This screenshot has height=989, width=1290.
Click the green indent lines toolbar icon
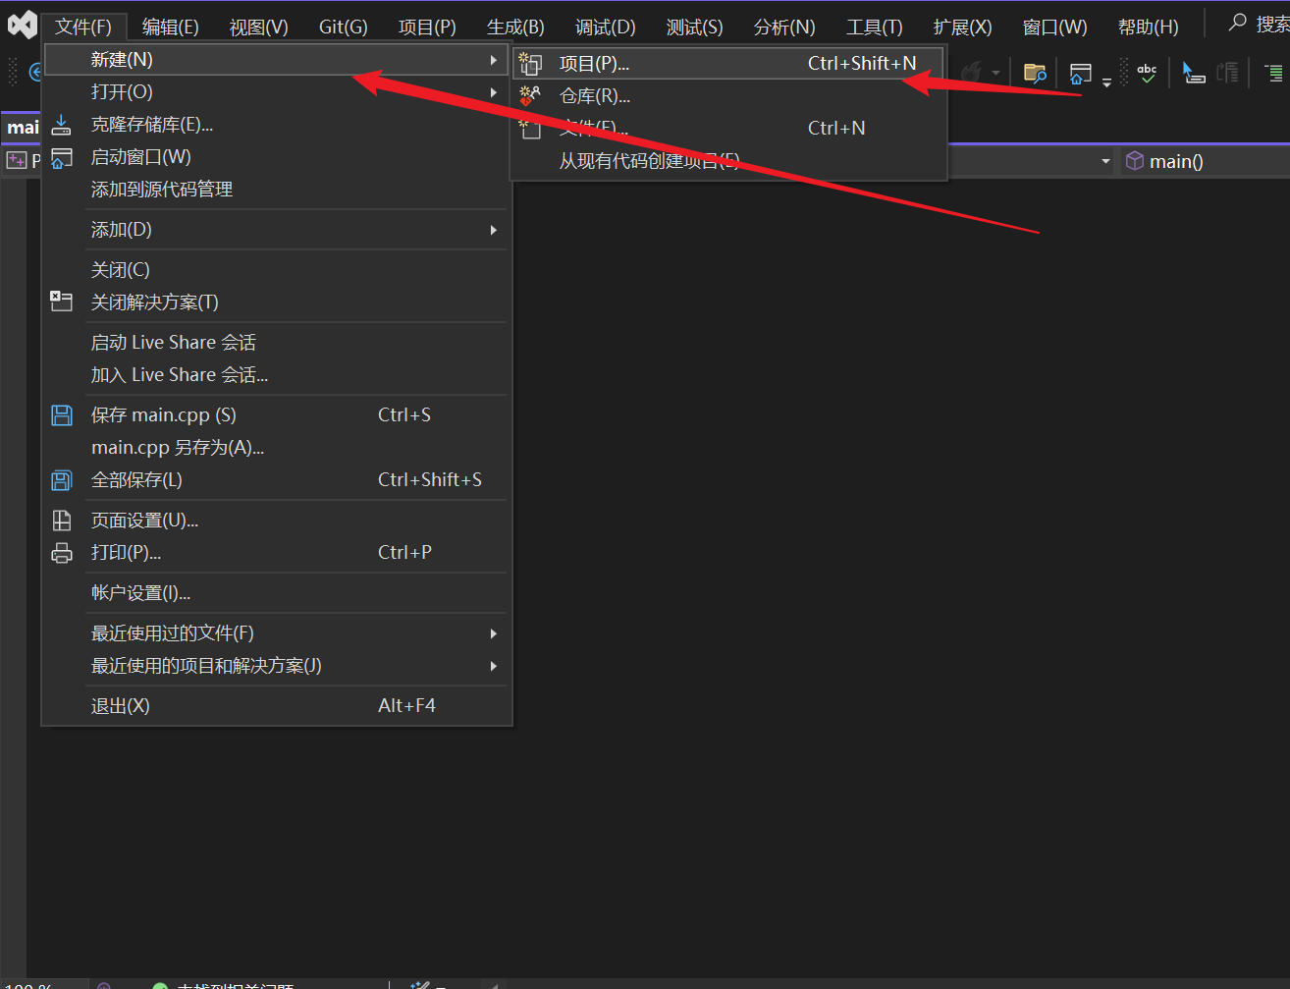pos(1273,73)
